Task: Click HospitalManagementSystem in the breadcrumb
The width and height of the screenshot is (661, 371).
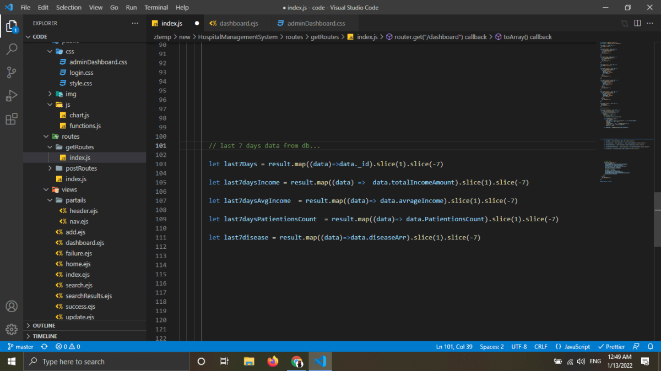Action: pos(238,37)
